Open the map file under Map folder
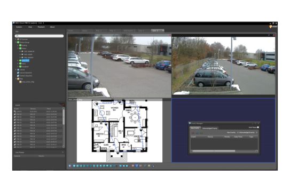 [x=28, y=82]
